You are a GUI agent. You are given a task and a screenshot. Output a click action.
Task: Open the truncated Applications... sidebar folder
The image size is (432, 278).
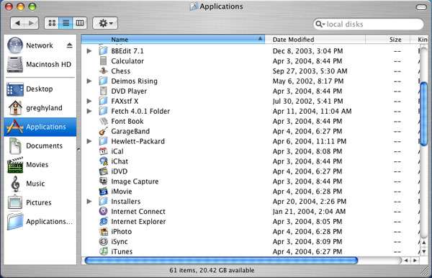[40, 222]
